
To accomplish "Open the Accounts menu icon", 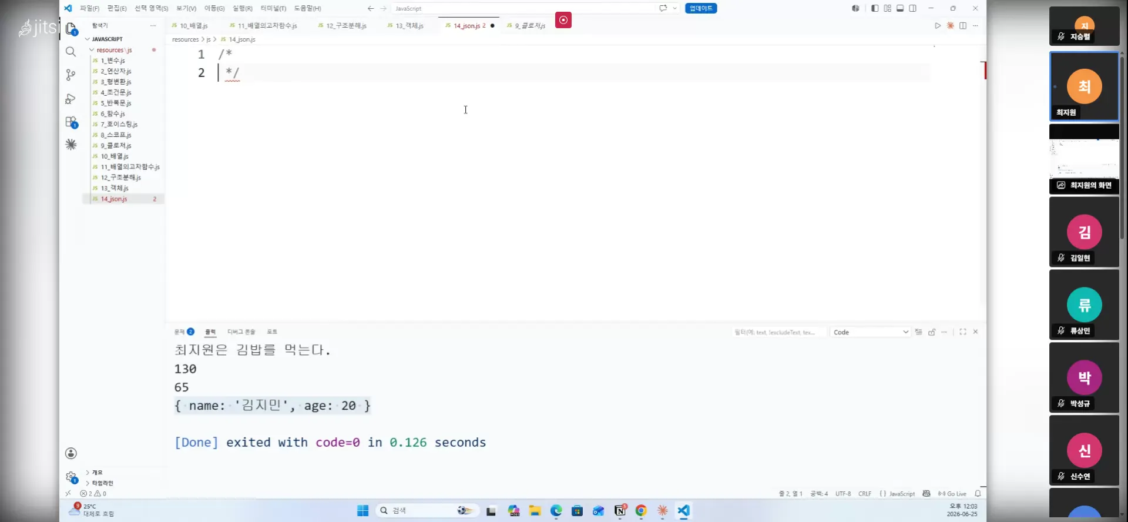I will [x=71, y=453].
